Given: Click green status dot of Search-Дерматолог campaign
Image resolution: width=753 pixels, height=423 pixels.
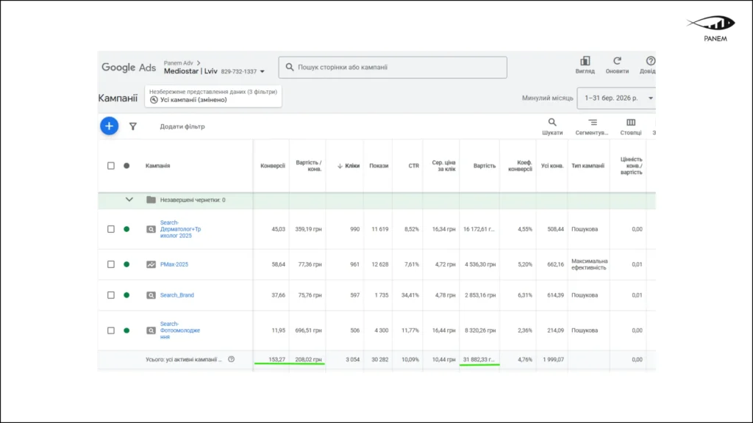Looking at the screenshot, I should click(126, 229).
